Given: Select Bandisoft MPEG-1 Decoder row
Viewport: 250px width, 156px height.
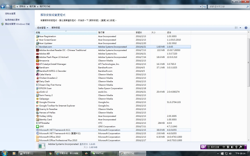Looking at the screenshot, I should pos(113,71).
